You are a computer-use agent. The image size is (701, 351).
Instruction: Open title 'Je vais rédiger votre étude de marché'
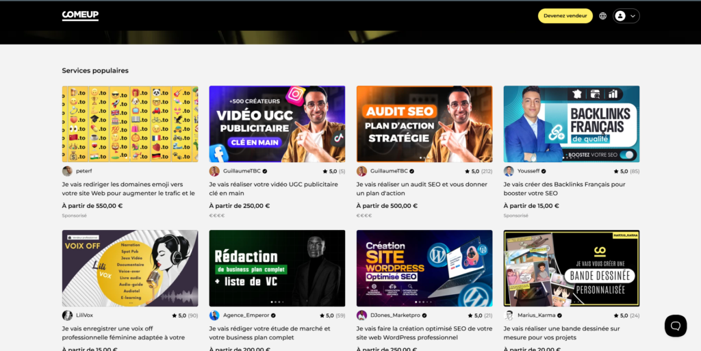270,333
